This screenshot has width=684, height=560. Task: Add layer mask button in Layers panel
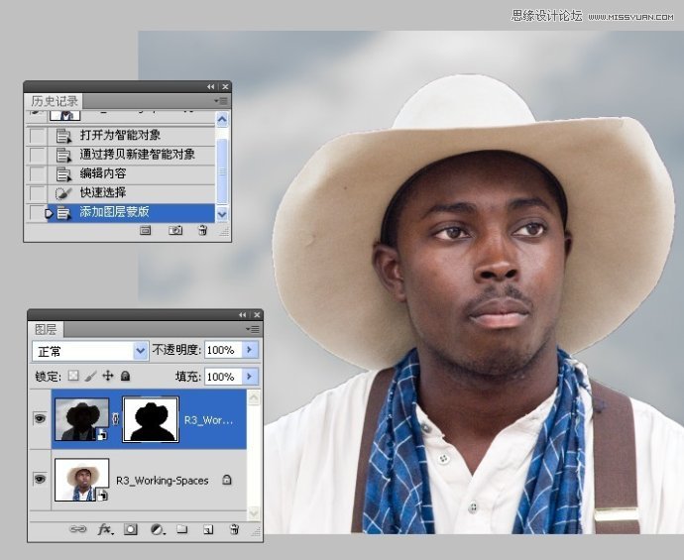tap(131, 529)
